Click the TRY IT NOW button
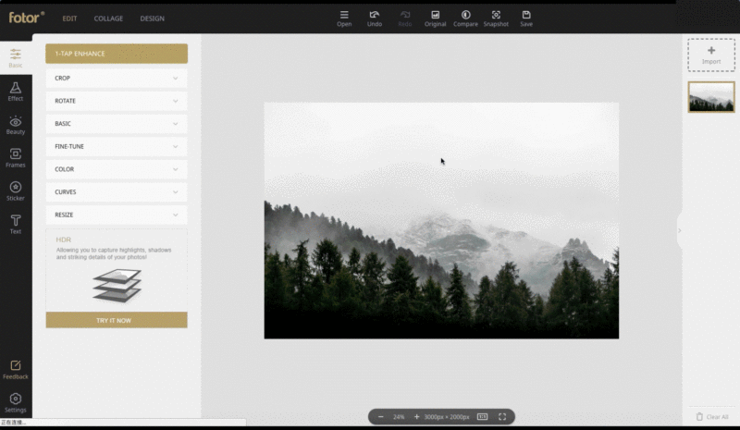Screen dimensions: 740x430 coord(117,320)
